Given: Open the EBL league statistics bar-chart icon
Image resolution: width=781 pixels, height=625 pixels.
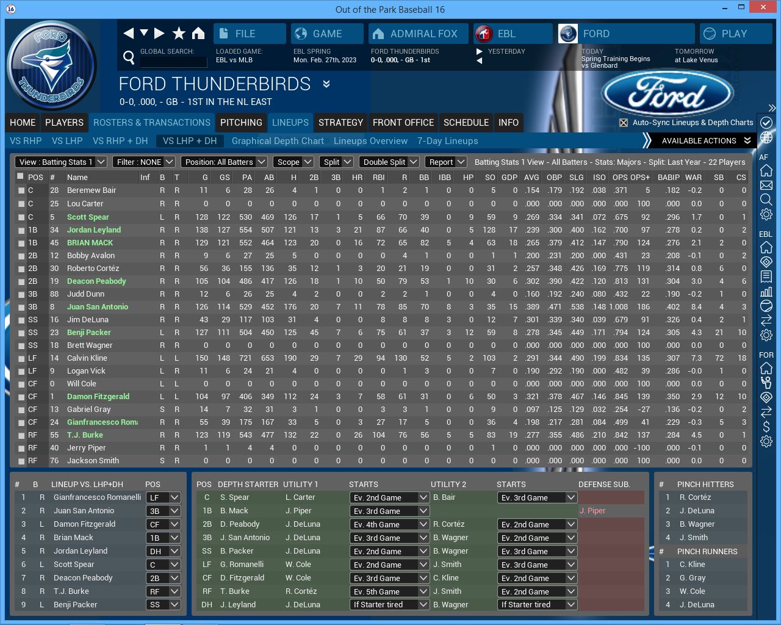Looking at the screenshot, I should coord(766,291).
